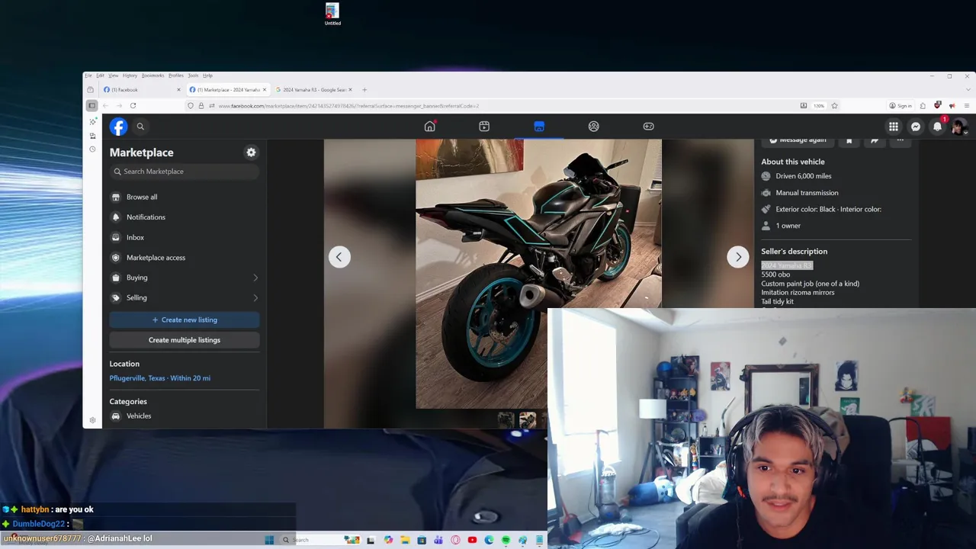Switch to the (1) Facebook tab

tap(141, 90)
